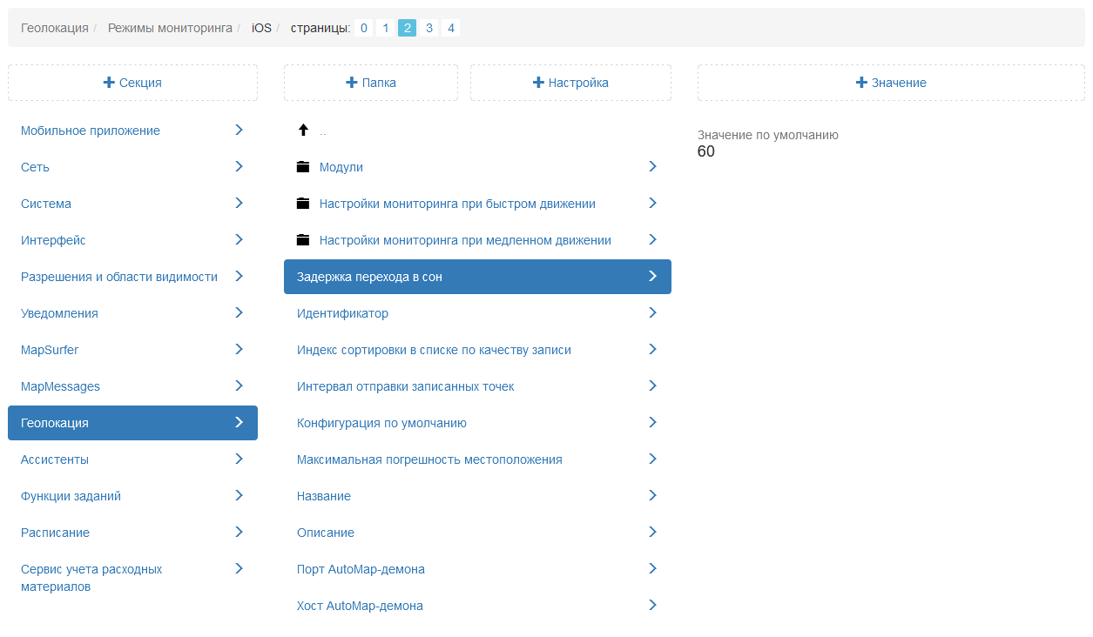The image size is (1093, 637).
Task: Add a new value with Значение button
Action: pyautogui.click(x=891, y=83)
